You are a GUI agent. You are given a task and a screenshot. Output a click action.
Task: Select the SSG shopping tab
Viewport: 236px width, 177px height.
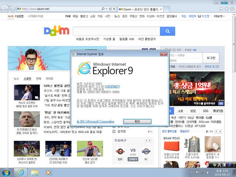point(205,111)
